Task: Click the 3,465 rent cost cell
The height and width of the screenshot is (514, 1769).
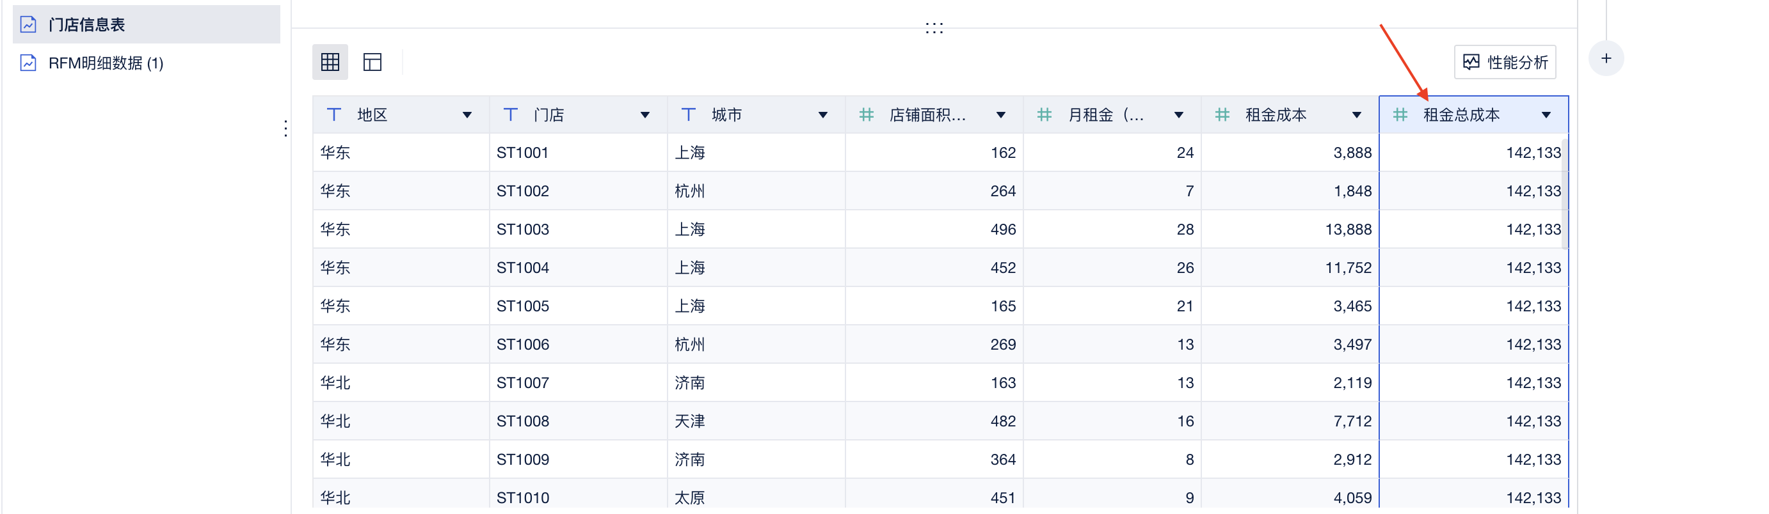Action: tap(1290, 306)
